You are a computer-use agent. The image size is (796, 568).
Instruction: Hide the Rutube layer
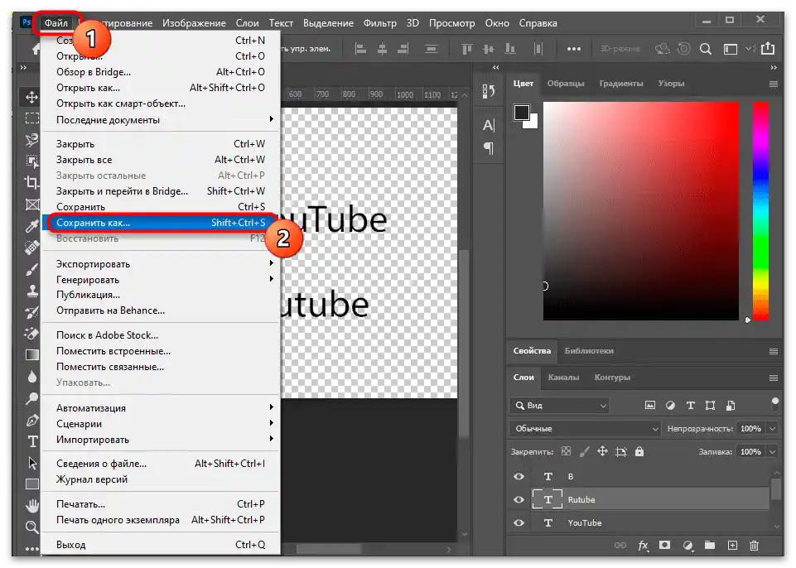(x=519, y=499)
